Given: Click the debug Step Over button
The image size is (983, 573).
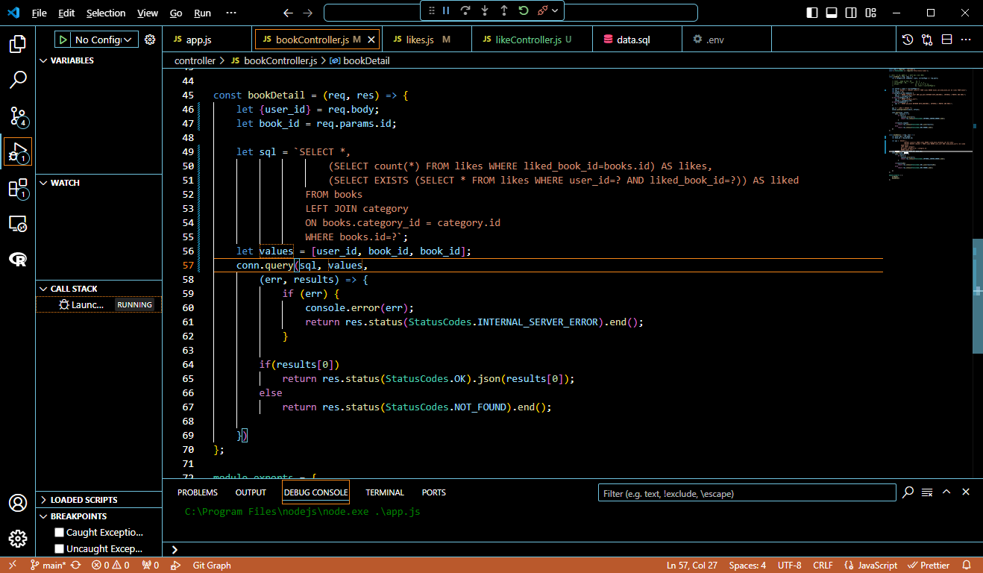Looking at the screenshot, I should 465,10.
